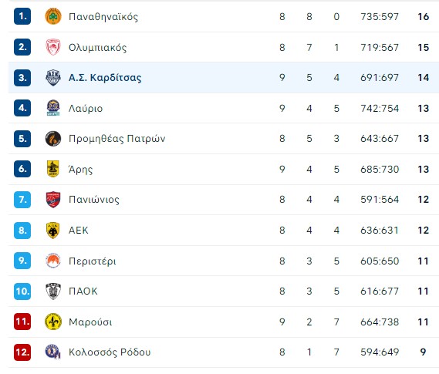Viewport: 439px width, 374px height.
Task: Click the Άρης yellow crest logo
Action: click(53, 169)
